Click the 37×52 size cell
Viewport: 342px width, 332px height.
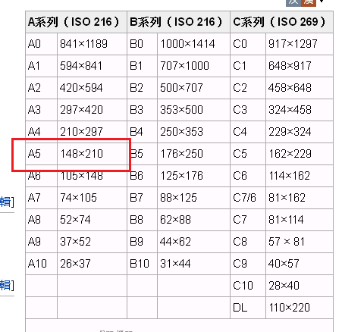92,242
